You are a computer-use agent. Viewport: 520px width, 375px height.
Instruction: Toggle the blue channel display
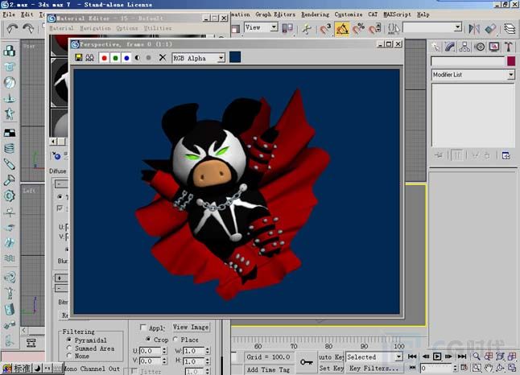coord(126,58)
